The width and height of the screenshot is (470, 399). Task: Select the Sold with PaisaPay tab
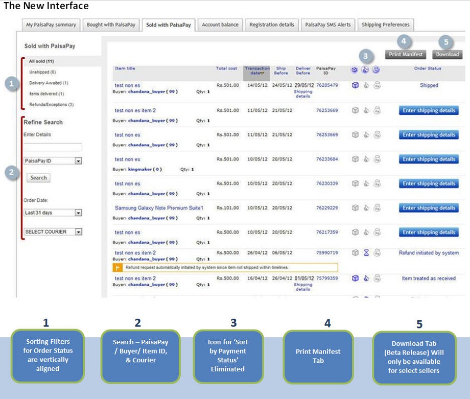(169, 25)
